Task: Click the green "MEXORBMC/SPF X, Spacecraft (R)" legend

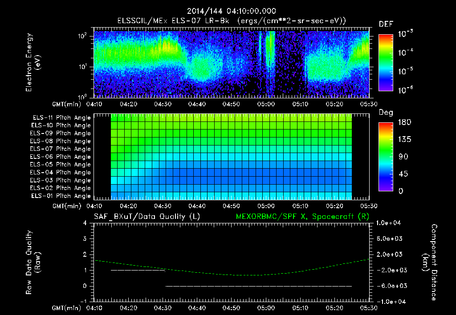Action: [x=302, y=217]
